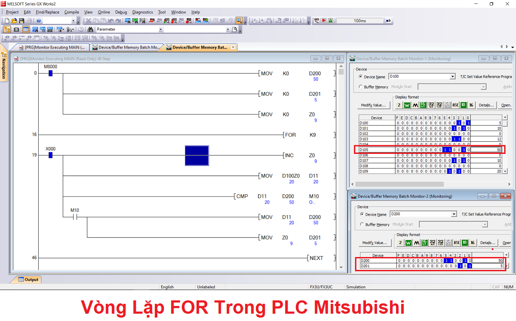Image resolution: width=516 pixels, height=321 pixels.
Task: Click the 100ms scan time field
Action: (360, 21)
